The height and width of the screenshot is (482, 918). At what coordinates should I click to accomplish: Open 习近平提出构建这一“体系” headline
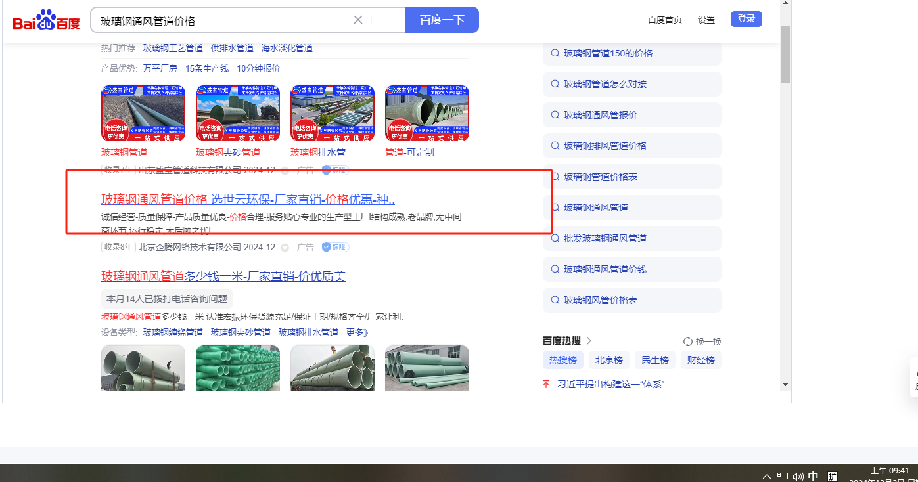[x=610, y=384]
